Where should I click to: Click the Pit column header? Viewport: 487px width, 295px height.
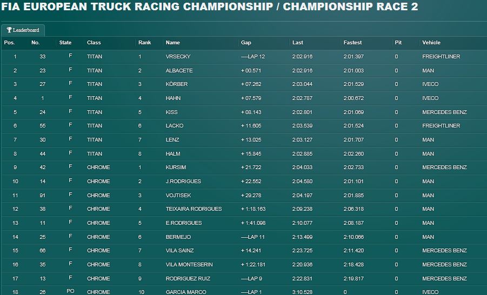(x=398, y=43)
